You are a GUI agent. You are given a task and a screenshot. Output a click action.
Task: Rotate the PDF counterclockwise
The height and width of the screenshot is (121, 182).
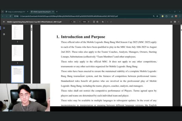click(x=97, y=22)
